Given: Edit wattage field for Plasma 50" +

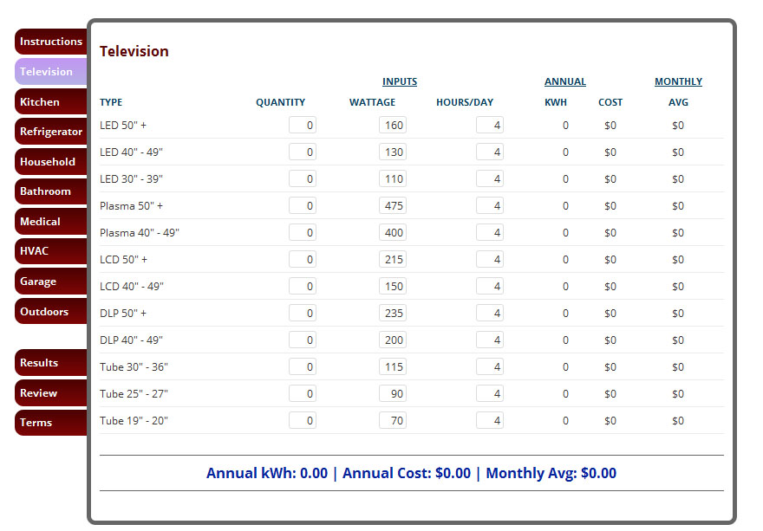Looking at the screenshot, I should tap(393, 206).
